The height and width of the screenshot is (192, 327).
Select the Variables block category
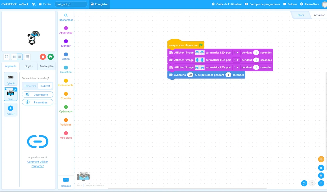tap(66, 122)
